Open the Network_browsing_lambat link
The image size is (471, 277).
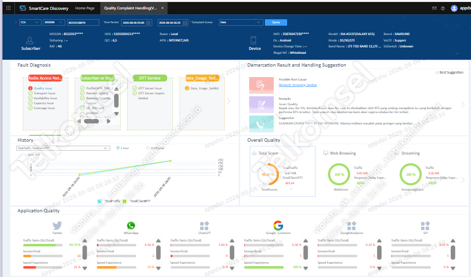pyautogui.click(x=298, y=85)
